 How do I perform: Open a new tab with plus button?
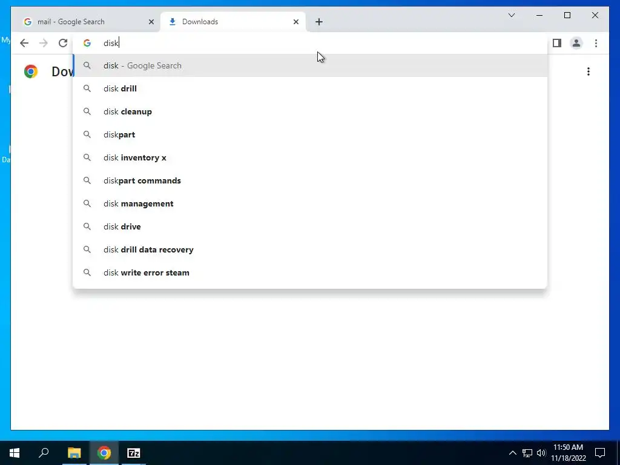pos(319,22)
